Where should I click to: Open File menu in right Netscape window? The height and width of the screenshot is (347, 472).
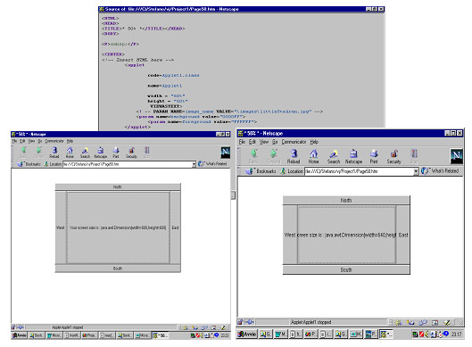point(243,142)
